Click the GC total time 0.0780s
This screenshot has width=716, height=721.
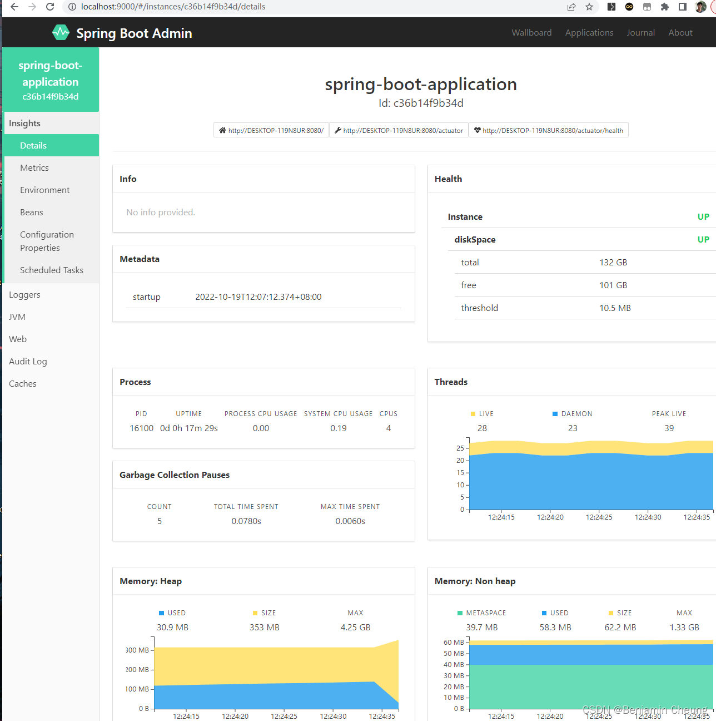(246, 521)
